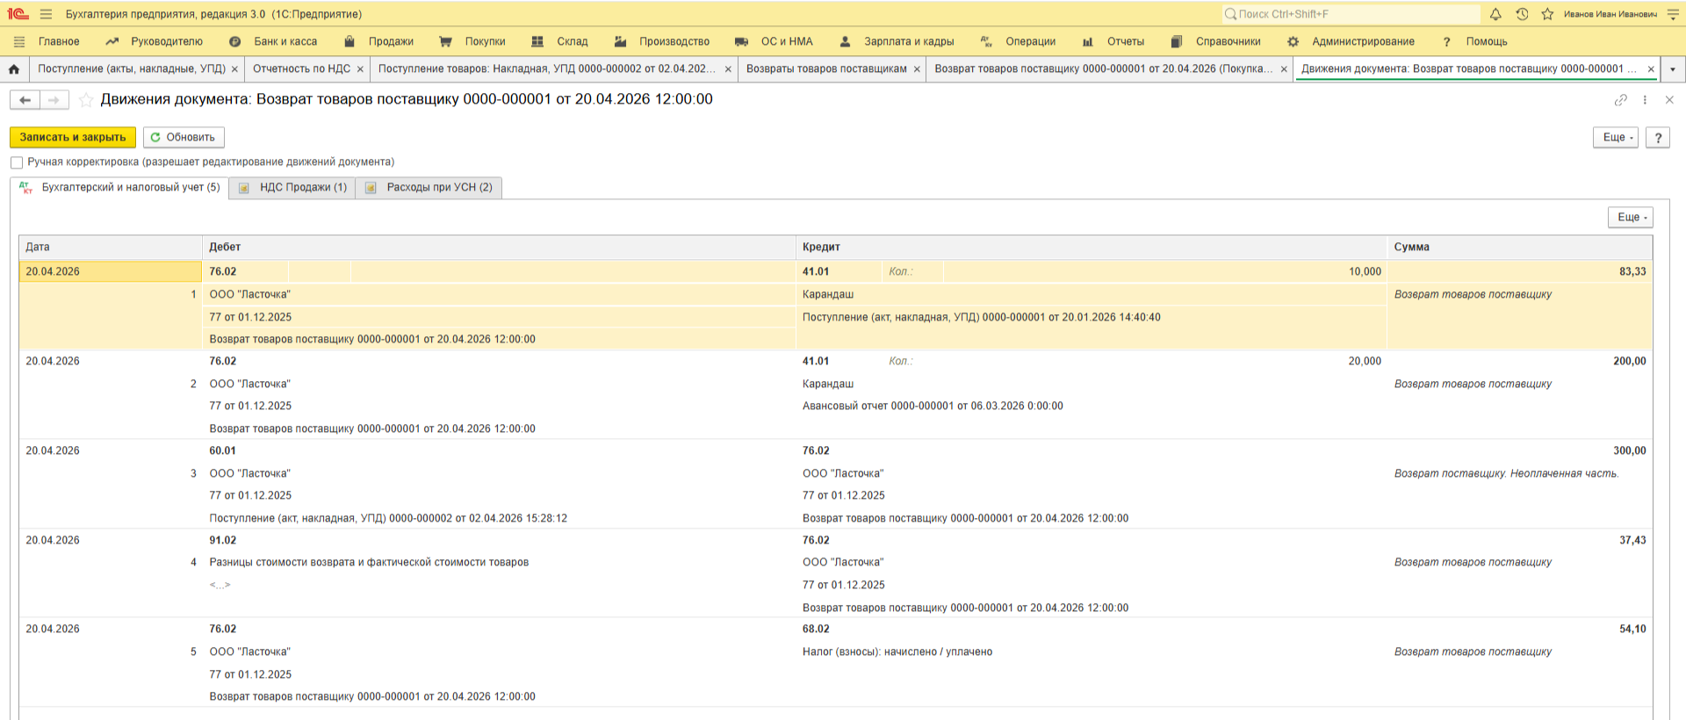The image size is (1686, 720).
Task: Go back with left arrow button
Action: 25,100
